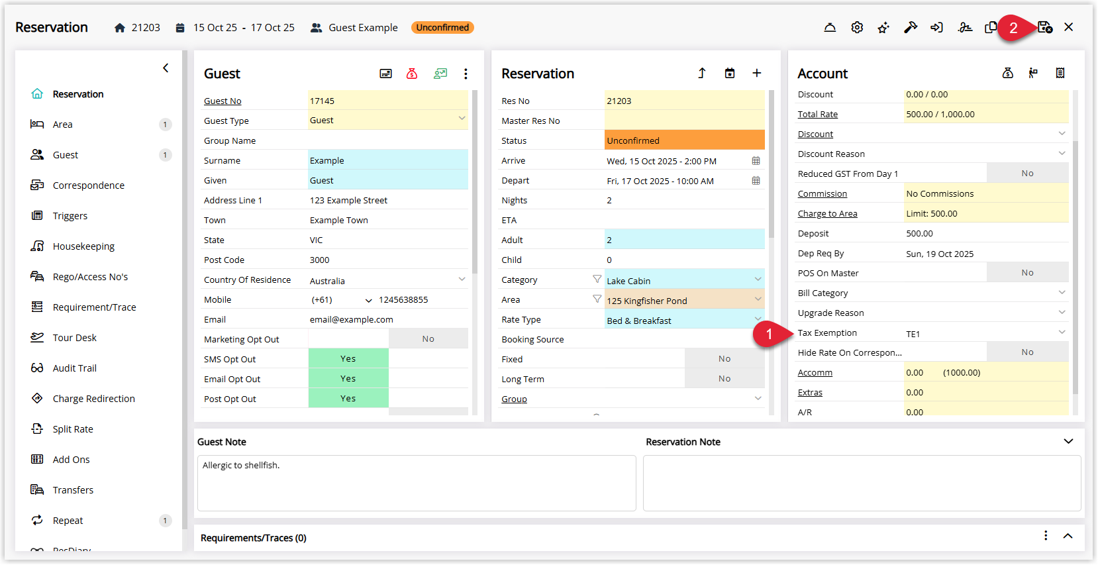The image size is (1098, 565).
Task: Click Charge to Area link
Action: (827, 213)
